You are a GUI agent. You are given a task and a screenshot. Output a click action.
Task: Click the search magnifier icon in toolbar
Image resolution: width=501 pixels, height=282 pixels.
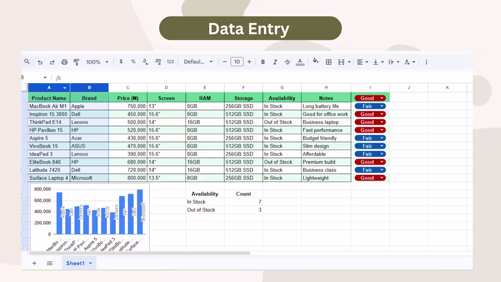coord(27,62)
